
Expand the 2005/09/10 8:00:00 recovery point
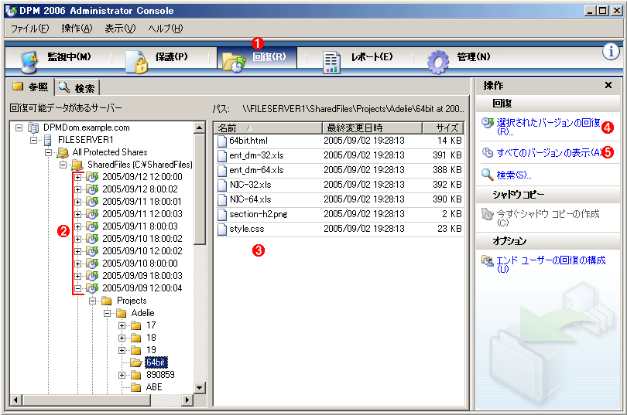[x=77, y=264]
